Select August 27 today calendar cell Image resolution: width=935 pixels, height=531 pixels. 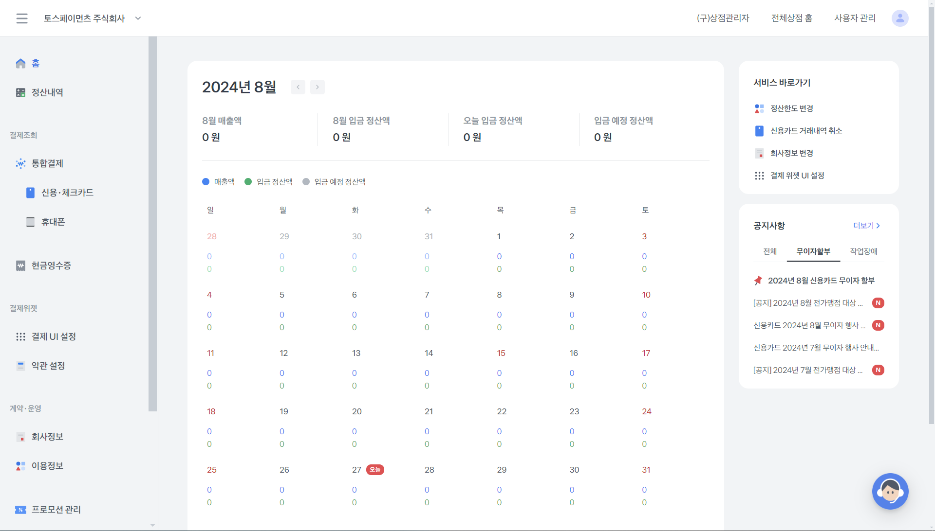tap(357, 470)
